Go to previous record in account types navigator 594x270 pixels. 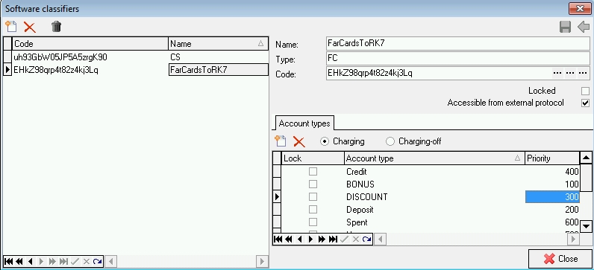pos(300,239)
